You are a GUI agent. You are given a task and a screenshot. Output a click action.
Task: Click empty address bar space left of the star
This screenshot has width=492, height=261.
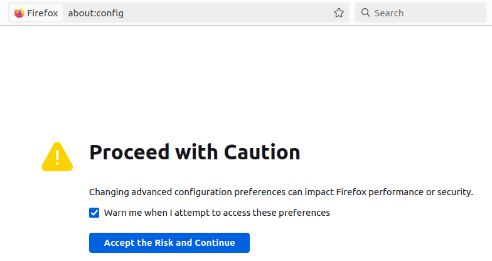tap(226, 13)
